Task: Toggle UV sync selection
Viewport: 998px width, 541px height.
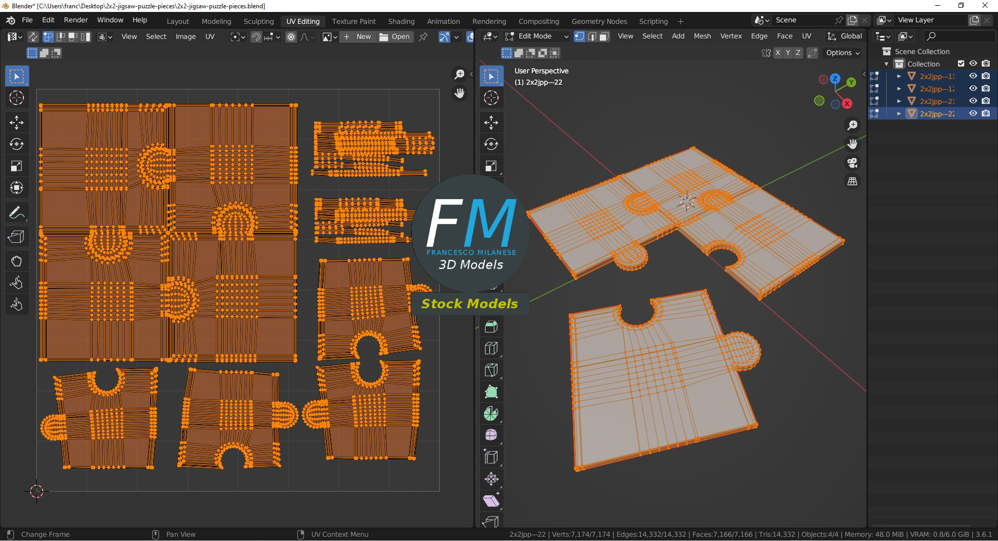Action: 33,37
